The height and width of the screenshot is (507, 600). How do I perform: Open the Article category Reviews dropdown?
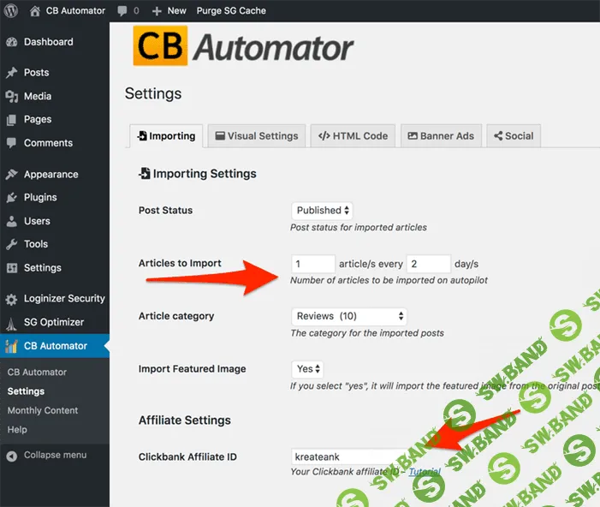(349, 316)
